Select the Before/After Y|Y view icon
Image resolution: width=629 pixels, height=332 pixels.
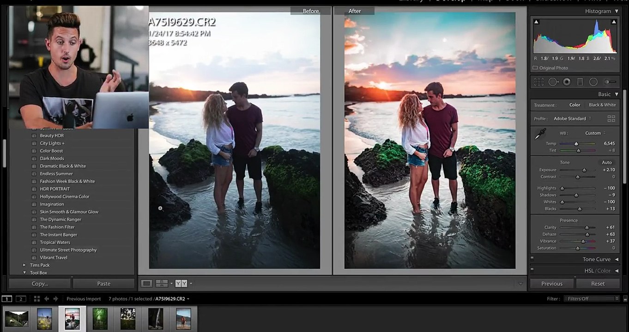(x=181, y=284)
